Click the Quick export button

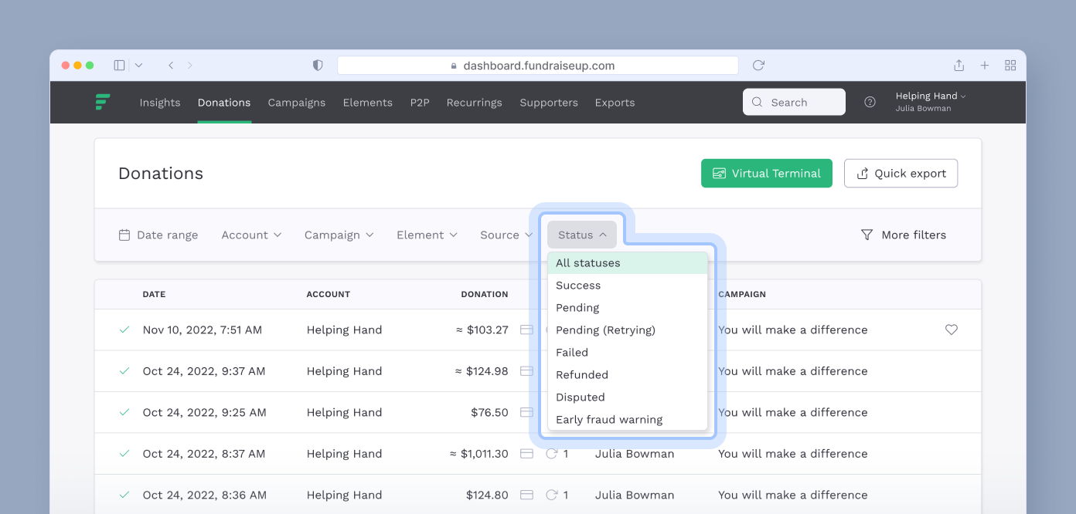901,173
